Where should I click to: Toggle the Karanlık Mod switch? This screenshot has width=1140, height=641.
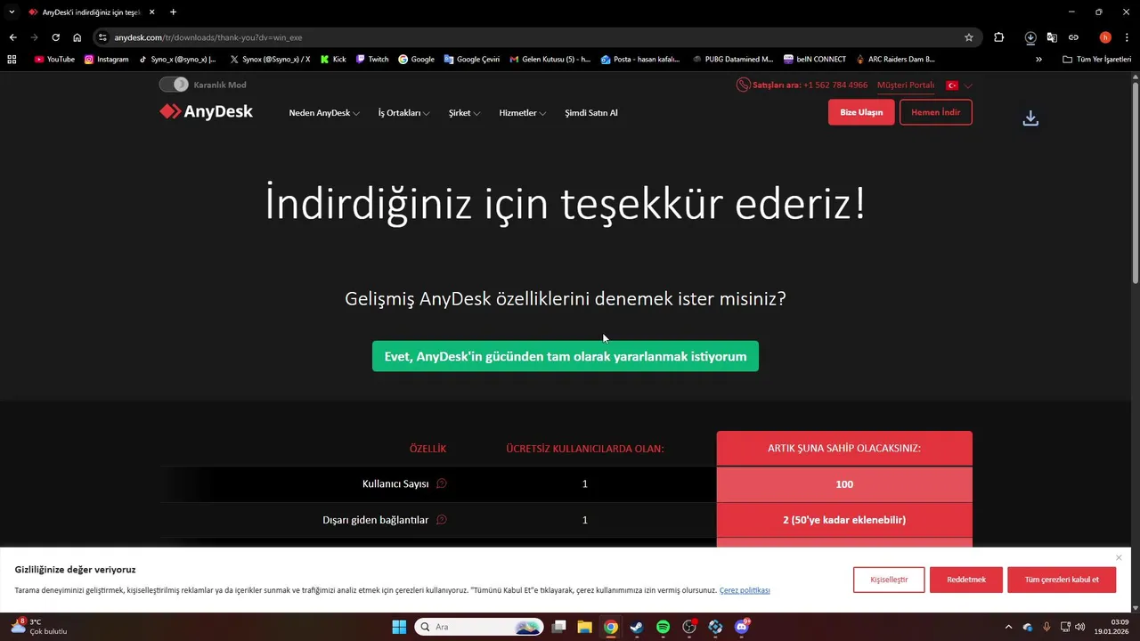click(x=174, y=85)
